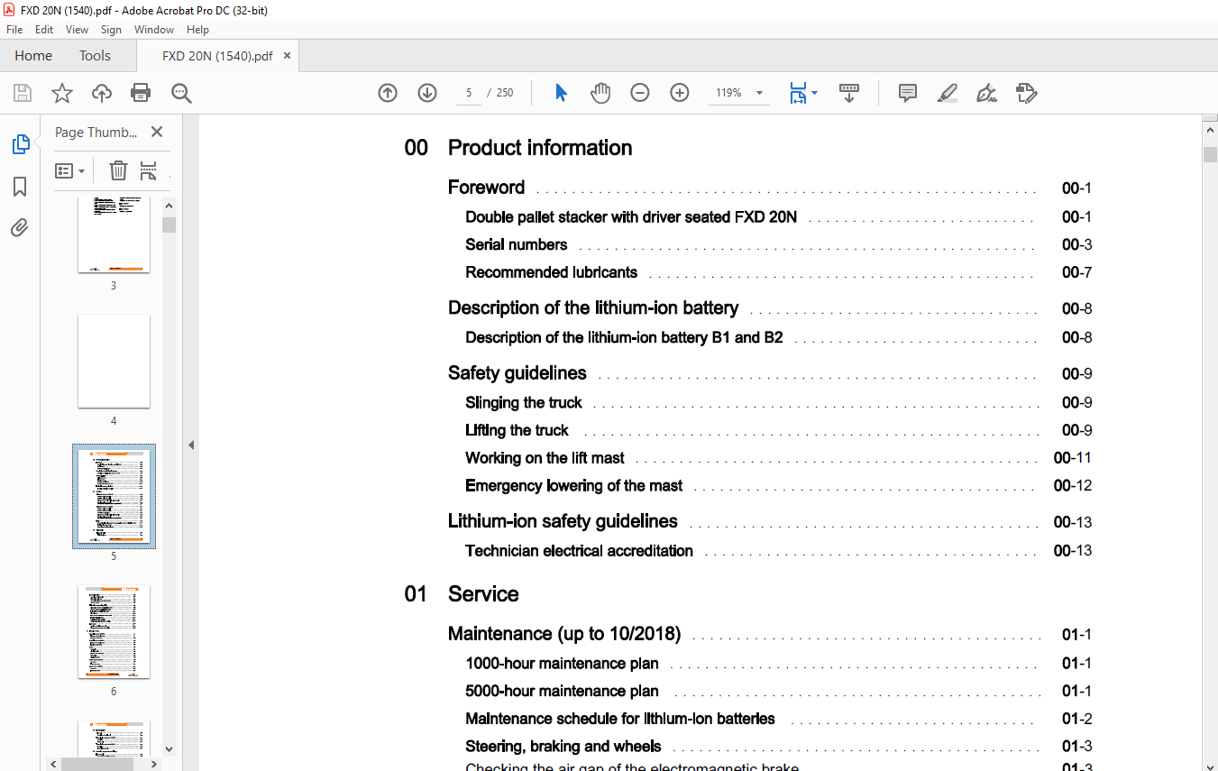Switch to the Tools tab
This screenshot has height=771, width=1218.
click(95, 56)
